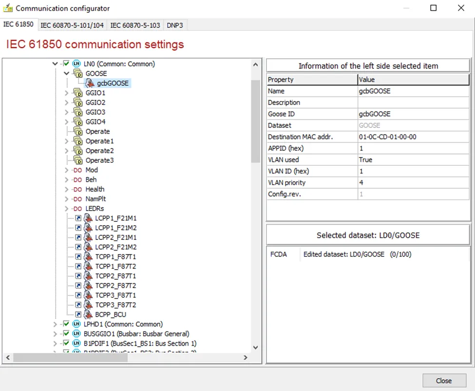
Task: Click the DO icon beside Health
Action: [77, 190]
